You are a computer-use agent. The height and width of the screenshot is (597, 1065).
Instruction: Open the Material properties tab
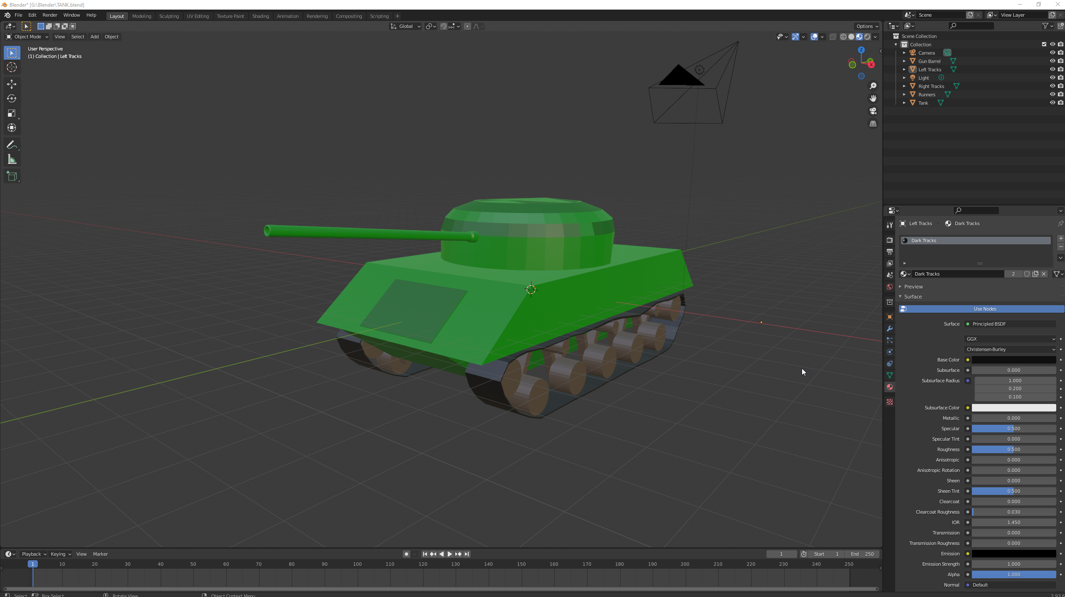pyautogui.click(x=890, y=387)
